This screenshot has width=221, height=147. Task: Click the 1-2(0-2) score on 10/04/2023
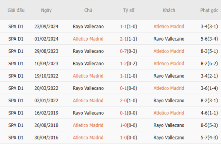pyautogui.click(x=129, y=64)
